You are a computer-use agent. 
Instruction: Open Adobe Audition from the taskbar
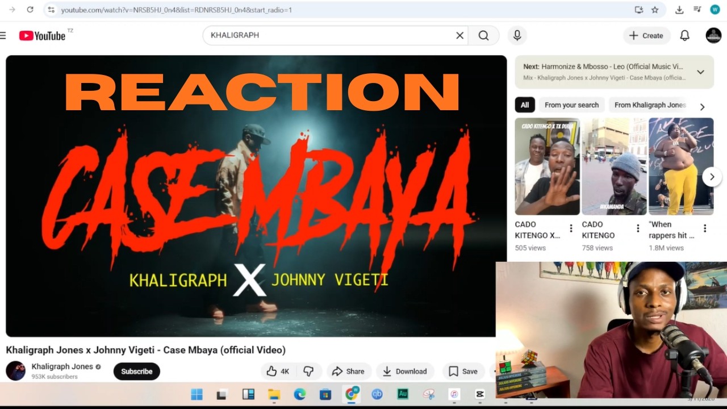[x=403, y=394]
